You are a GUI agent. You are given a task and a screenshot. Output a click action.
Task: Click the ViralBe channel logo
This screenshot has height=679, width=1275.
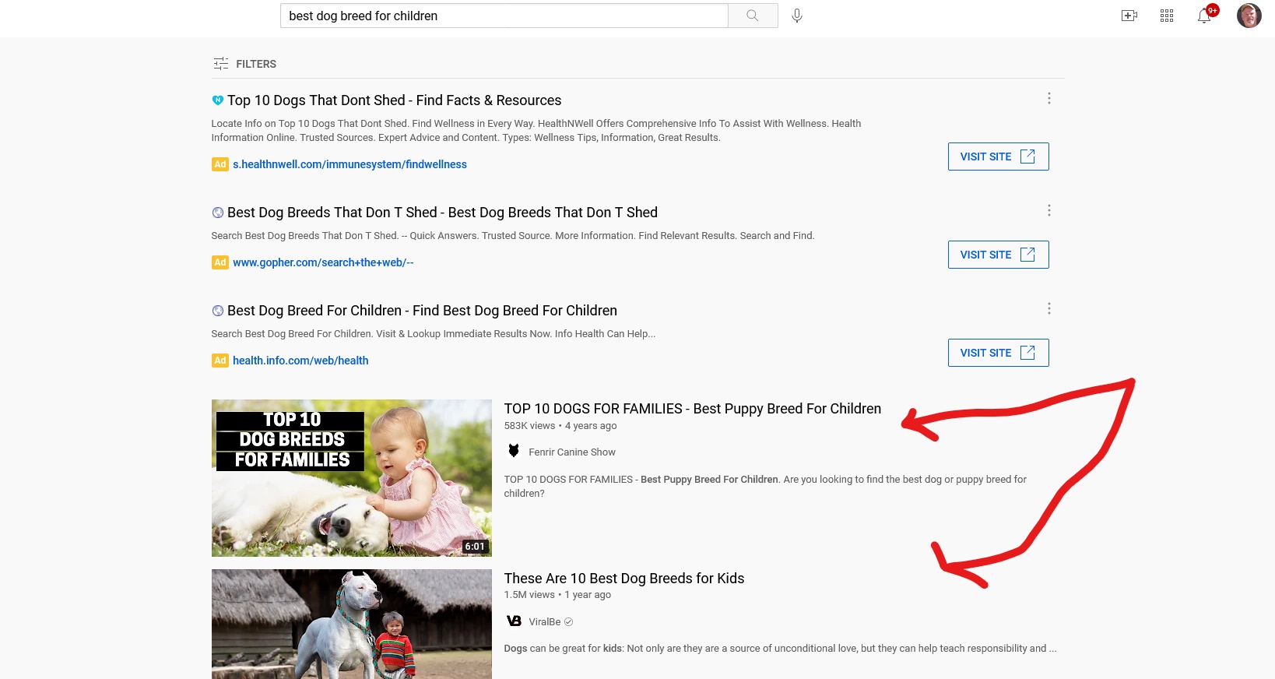click(x=514, y=621)
